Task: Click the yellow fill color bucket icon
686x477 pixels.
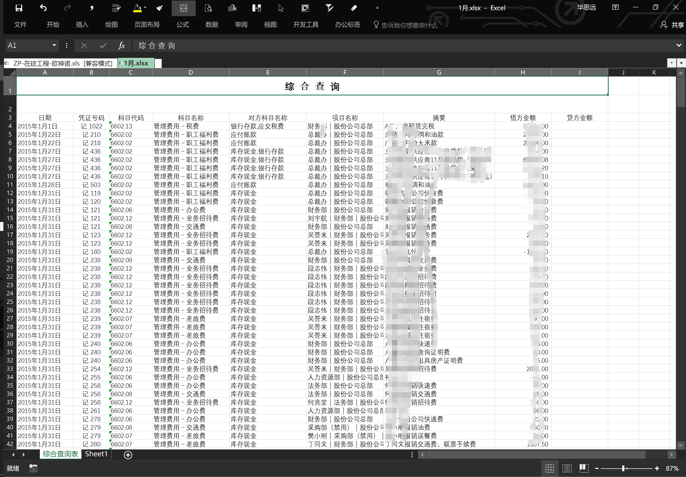Action: click(137, 8)
